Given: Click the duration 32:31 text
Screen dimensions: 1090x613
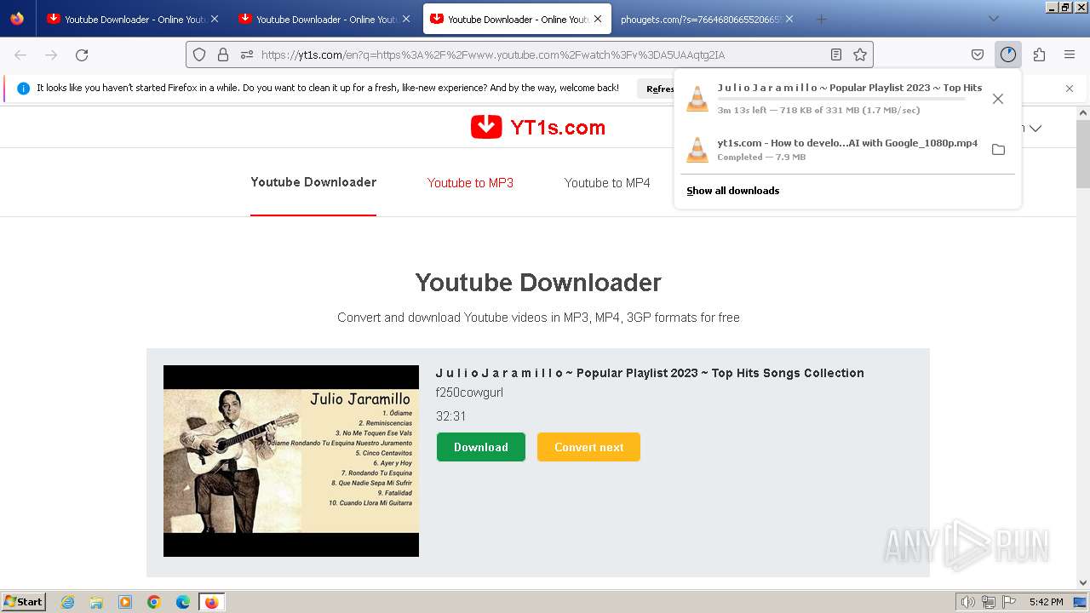Looking at the screenshot, I should [x=450, y=416].
